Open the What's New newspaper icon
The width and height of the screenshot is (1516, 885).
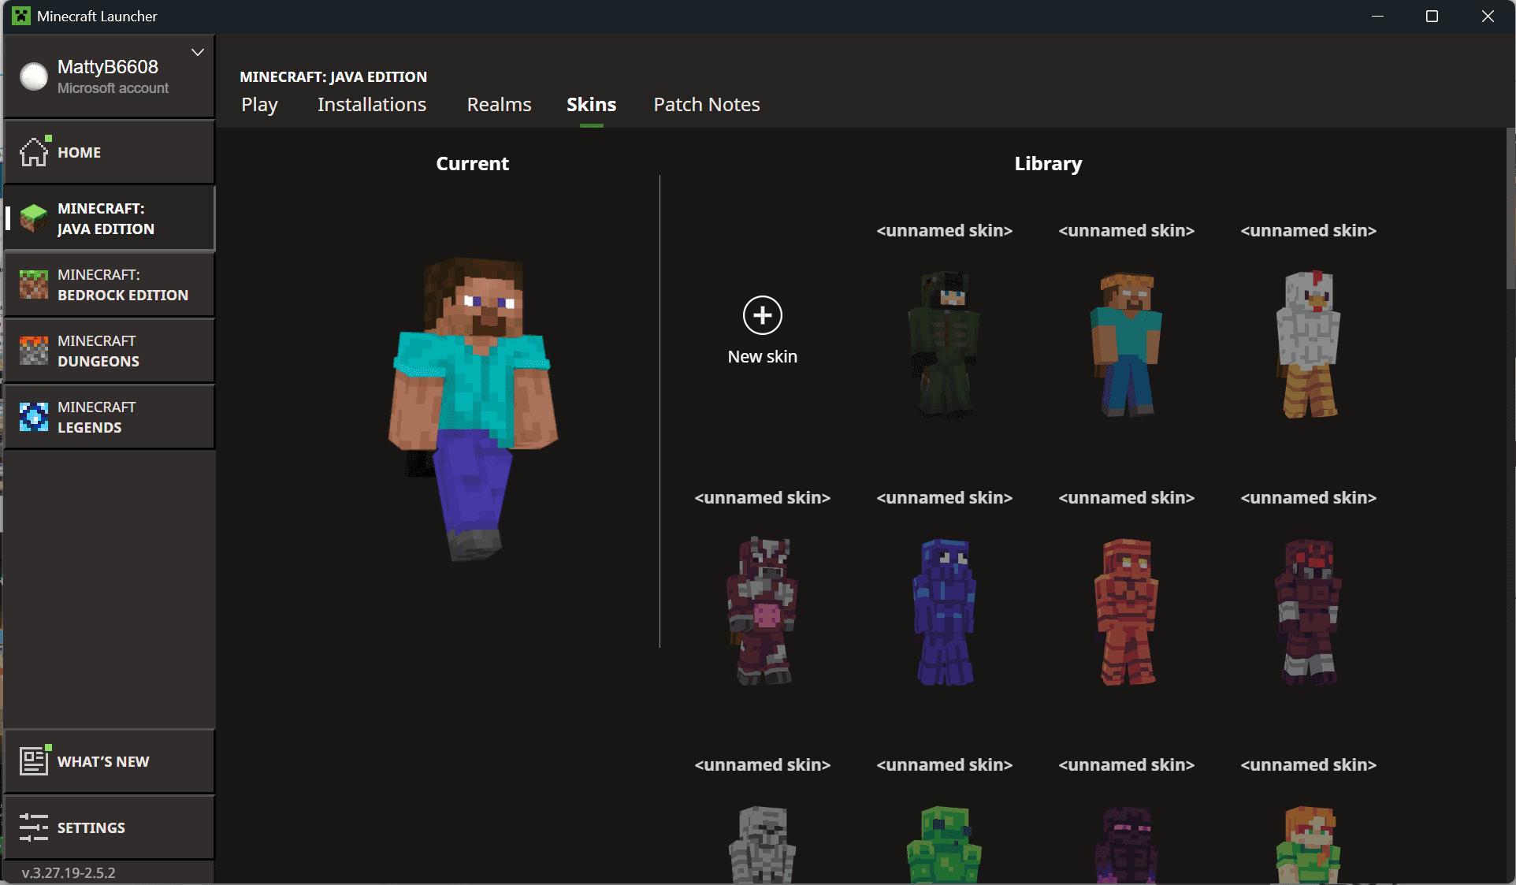[34, 761]
